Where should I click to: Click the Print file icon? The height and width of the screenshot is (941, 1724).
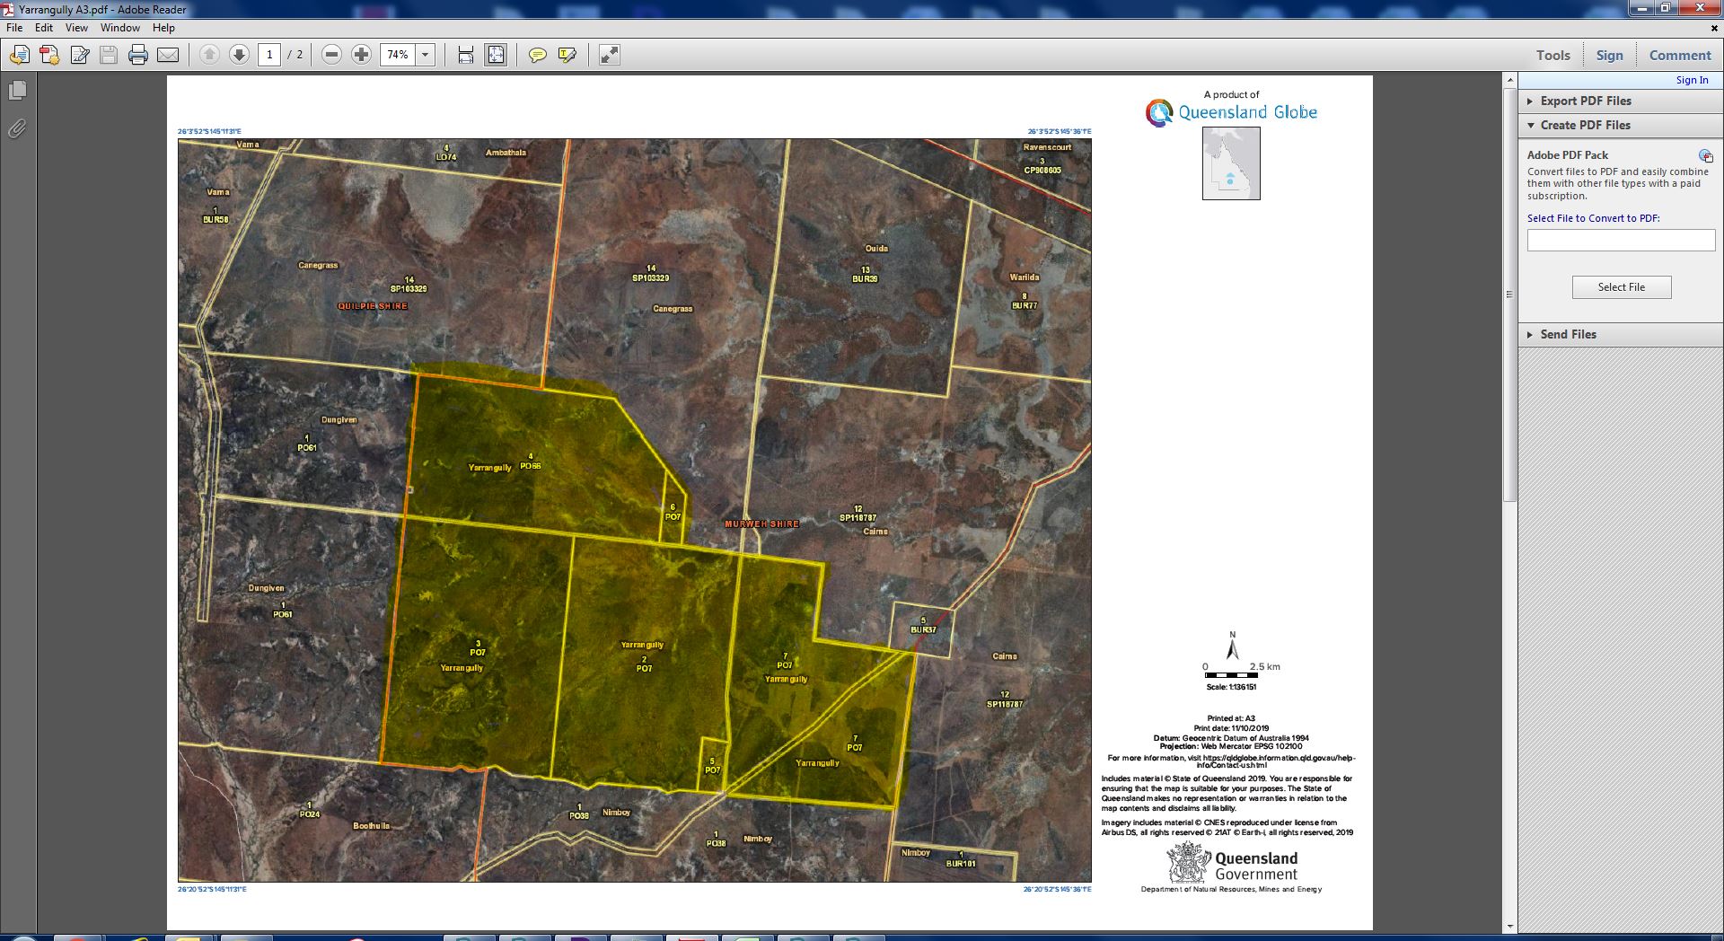point(137,55)
